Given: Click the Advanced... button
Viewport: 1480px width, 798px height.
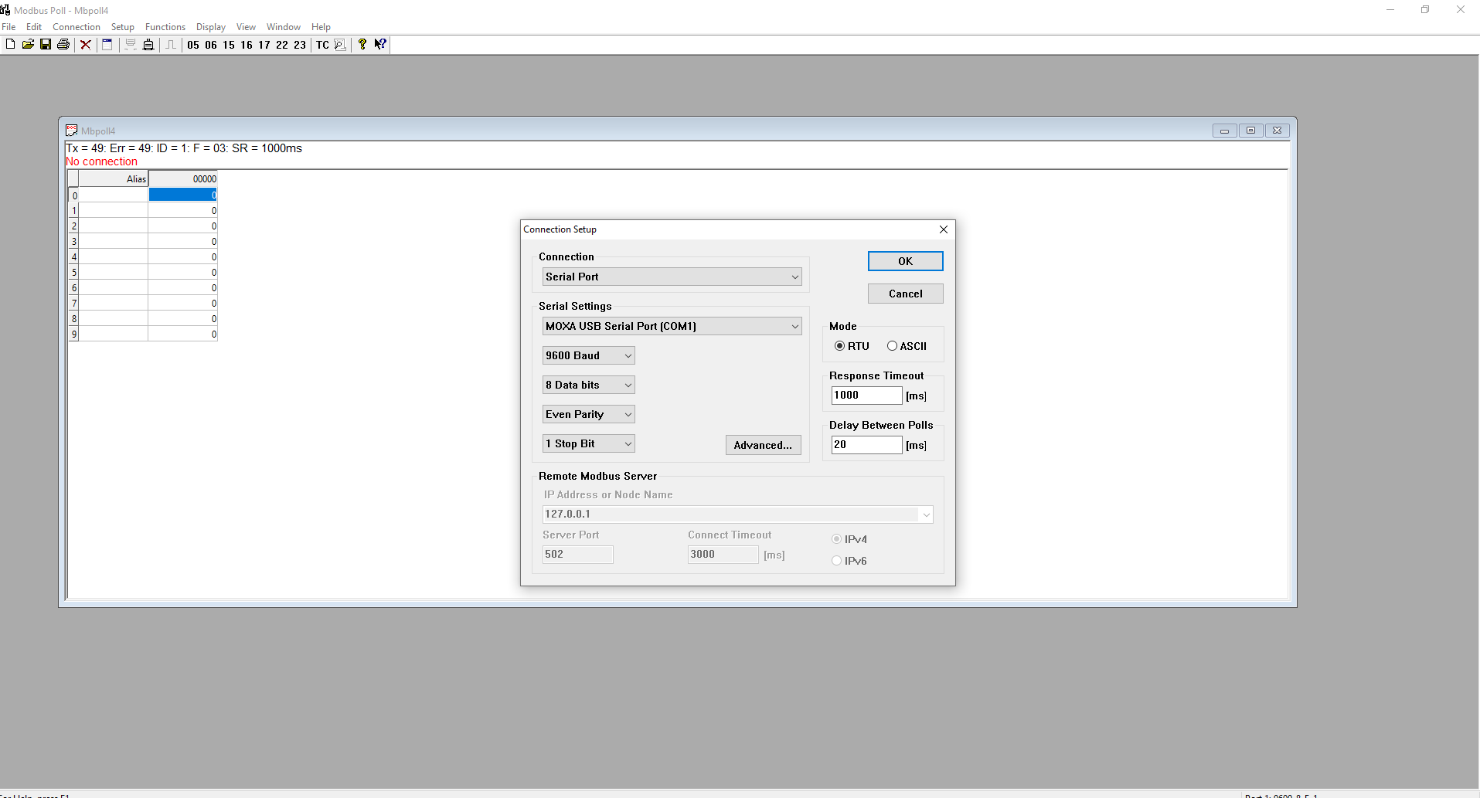Looking at the screenshot, I should [x=763, y=445].
